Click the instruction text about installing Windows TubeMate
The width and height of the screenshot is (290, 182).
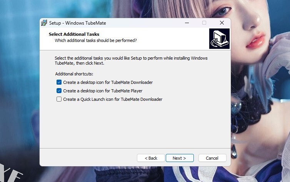131,61
